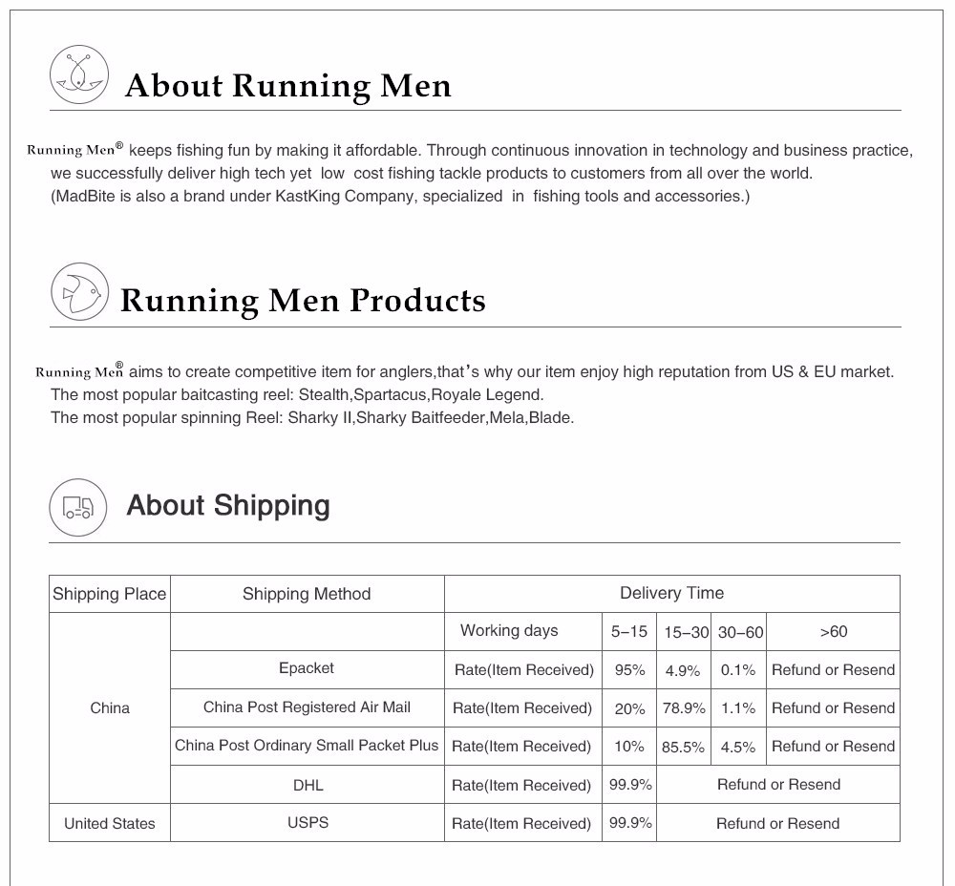Click the delivery truck icon beside About Shipping
The height and width of the screenshot is (886, 955).
(77, 507)
